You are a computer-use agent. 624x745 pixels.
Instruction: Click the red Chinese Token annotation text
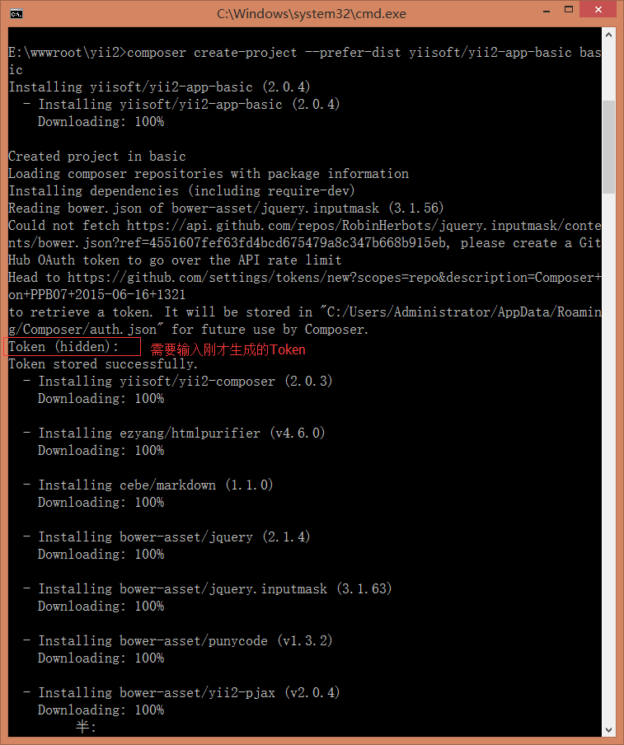[228, 349]
